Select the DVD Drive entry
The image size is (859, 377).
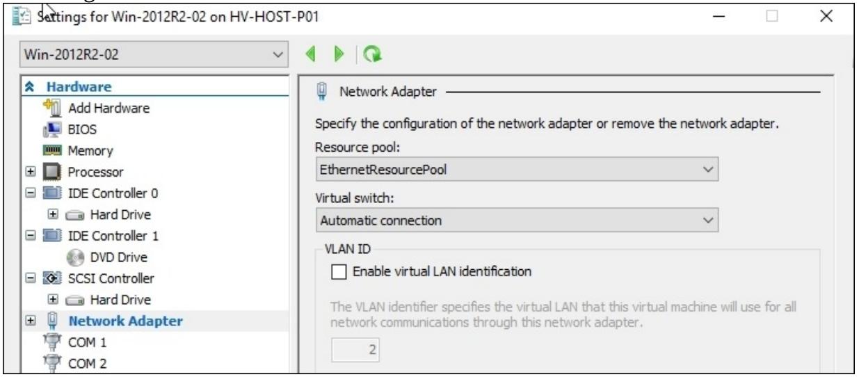coord(111,257)
